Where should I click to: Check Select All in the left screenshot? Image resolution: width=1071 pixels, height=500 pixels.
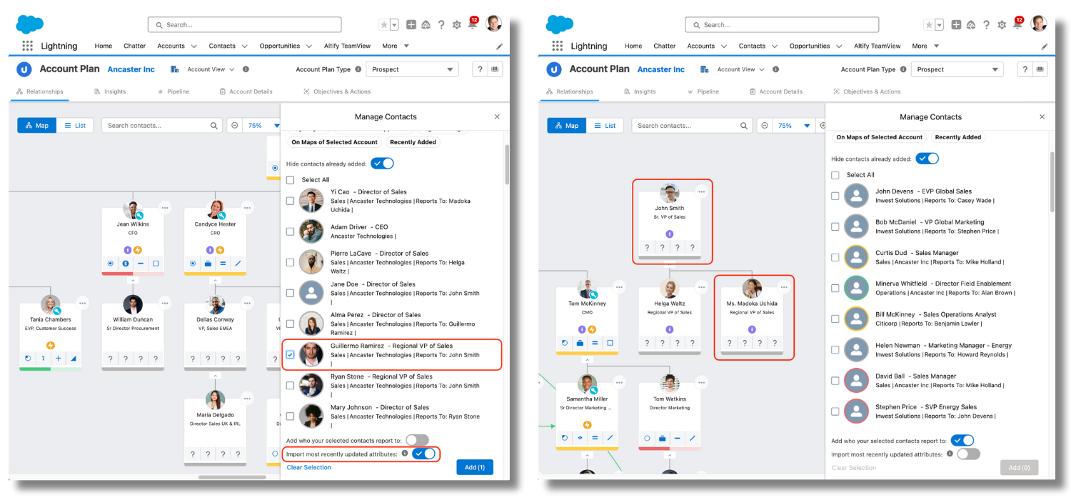[291, 180]
